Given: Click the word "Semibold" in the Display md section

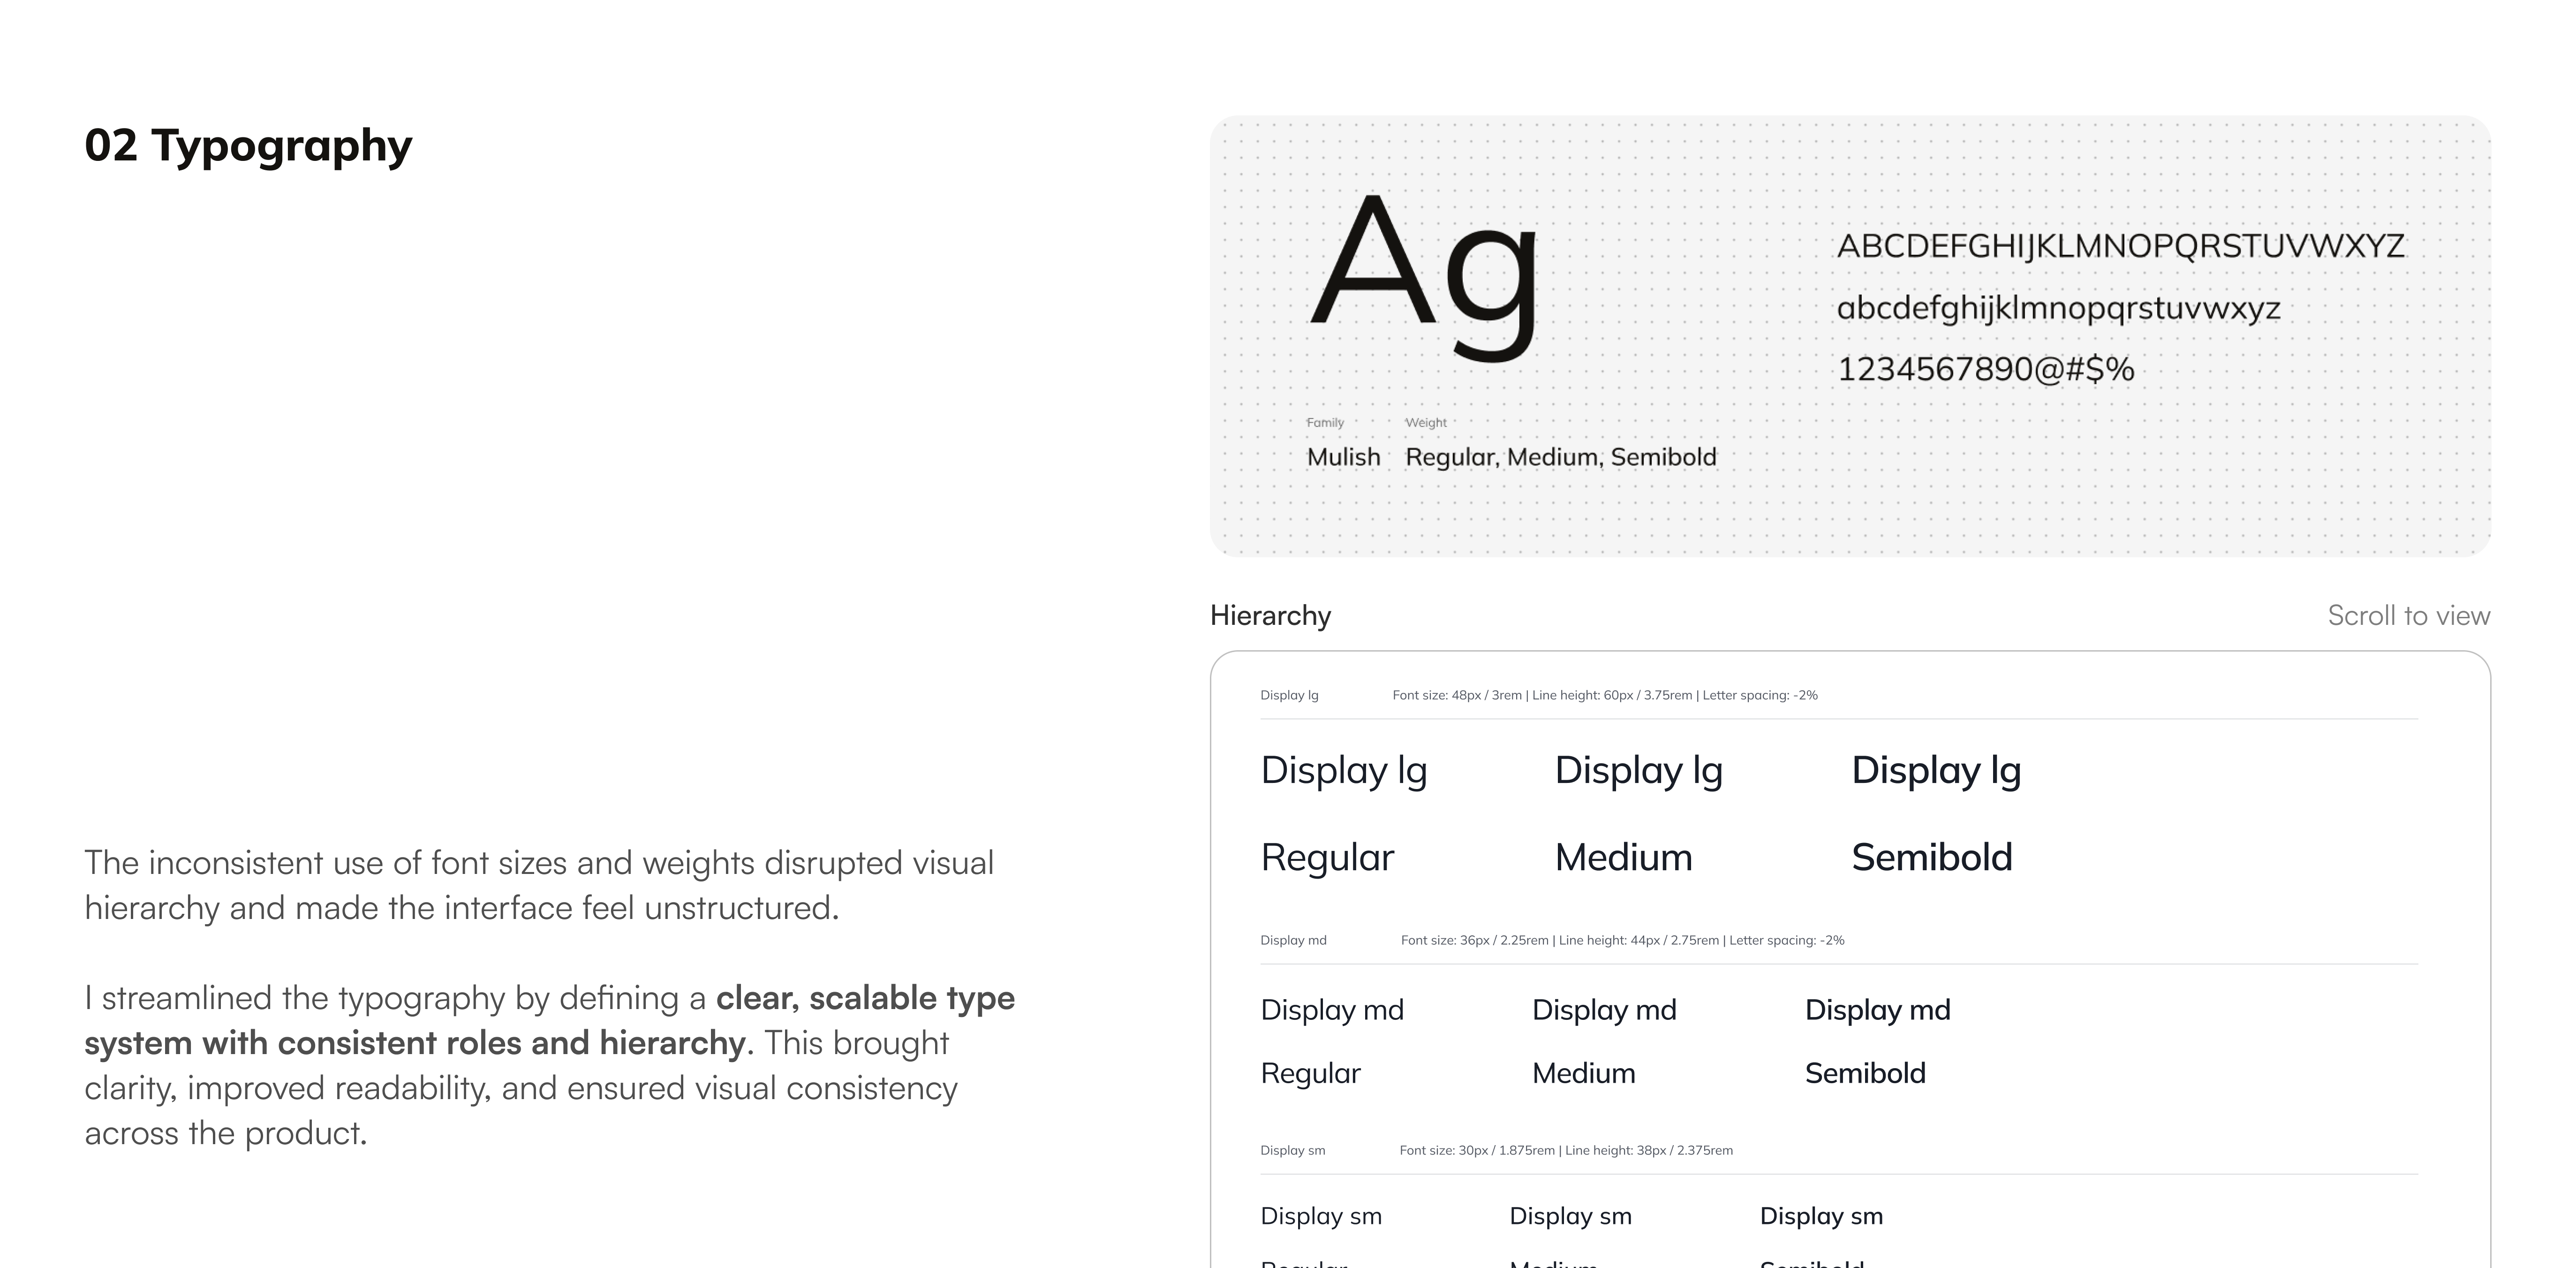Looking at the screenshot, I should pyautogui.click(x=1865, y=1074).
